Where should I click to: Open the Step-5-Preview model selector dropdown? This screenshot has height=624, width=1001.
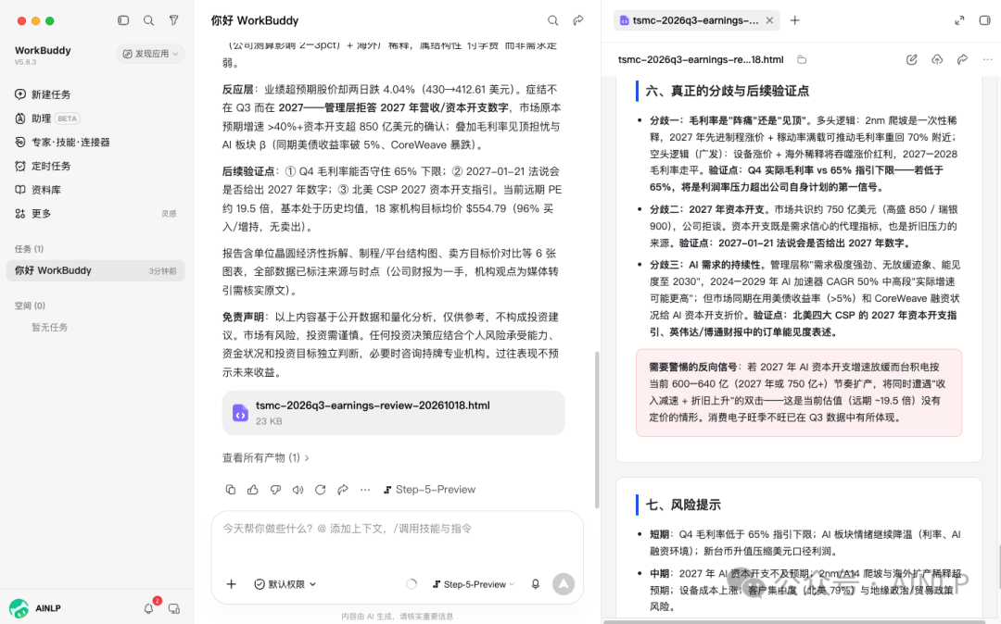474,584
